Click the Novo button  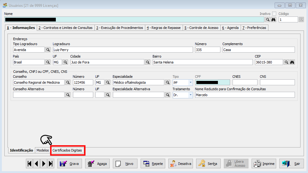[x=125, y=164]
